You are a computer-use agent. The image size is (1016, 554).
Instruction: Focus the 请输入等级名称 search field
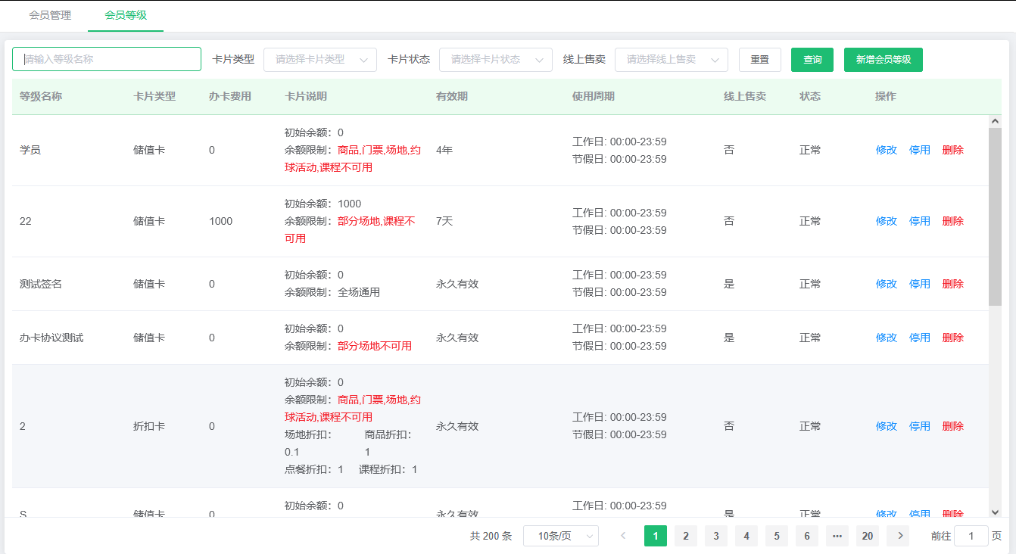point(107,59)
